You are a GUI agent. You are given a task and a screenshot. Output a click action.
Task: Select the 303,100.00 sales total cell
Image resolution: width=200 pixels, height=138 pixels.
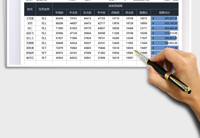[164, 23]
